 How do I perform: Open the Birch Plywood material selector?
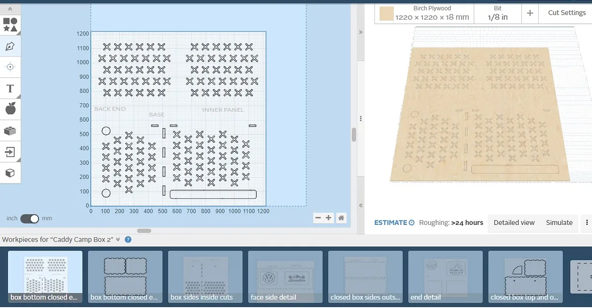(424, 13)
